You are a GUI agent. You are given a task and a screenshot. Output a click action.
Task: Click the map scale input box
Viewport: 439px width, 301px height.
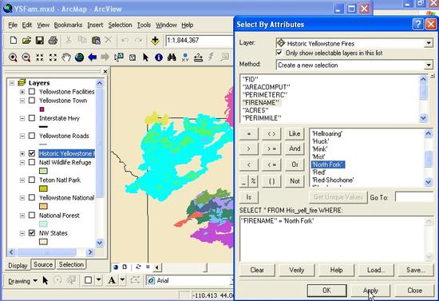pyautogui.click(x=200, y=41)
